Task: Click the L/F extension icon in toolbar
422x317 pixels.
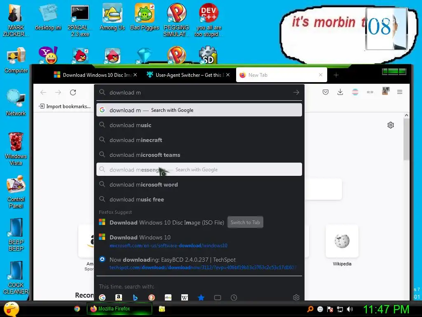Action: pos(386,91)
